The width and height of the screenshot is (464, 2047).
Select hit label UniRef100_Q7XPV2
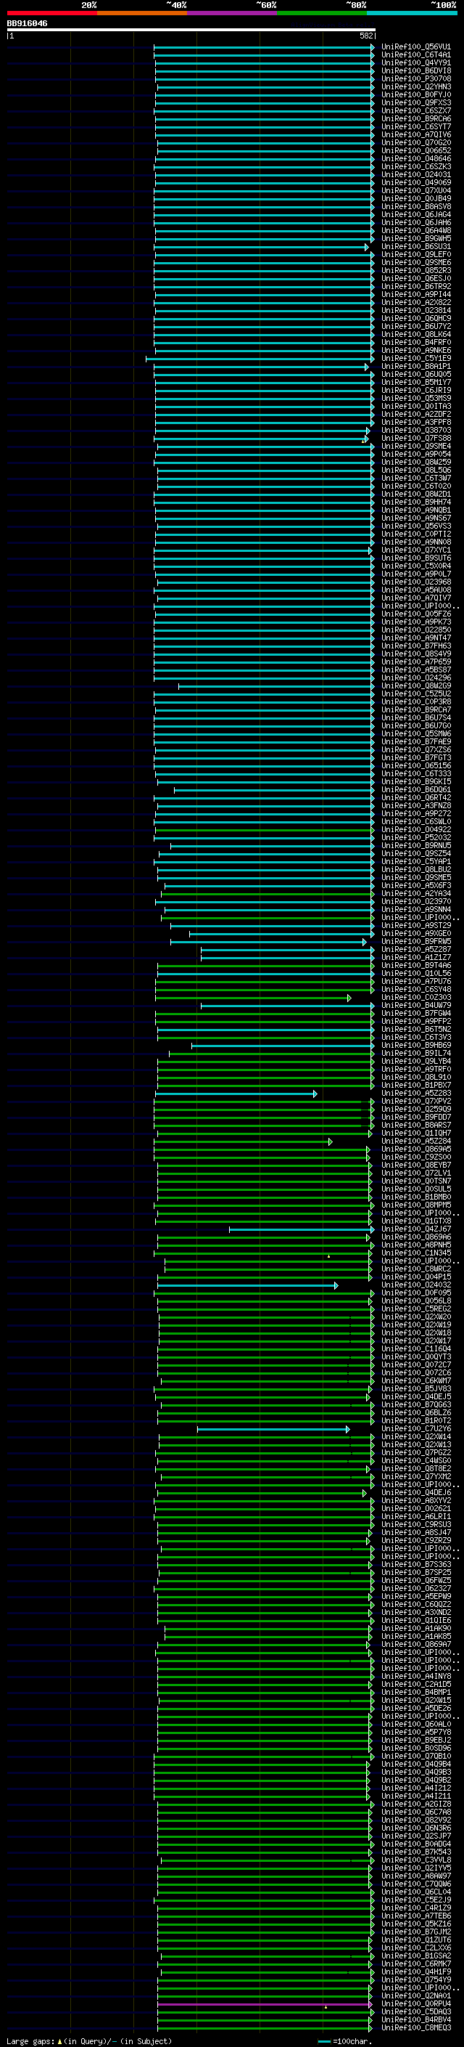coord(416,1102)
